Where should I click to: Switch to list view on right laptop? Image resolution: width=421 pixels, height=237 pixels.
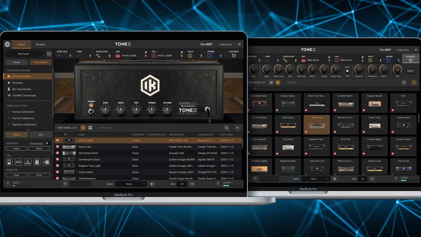[271, 83]
